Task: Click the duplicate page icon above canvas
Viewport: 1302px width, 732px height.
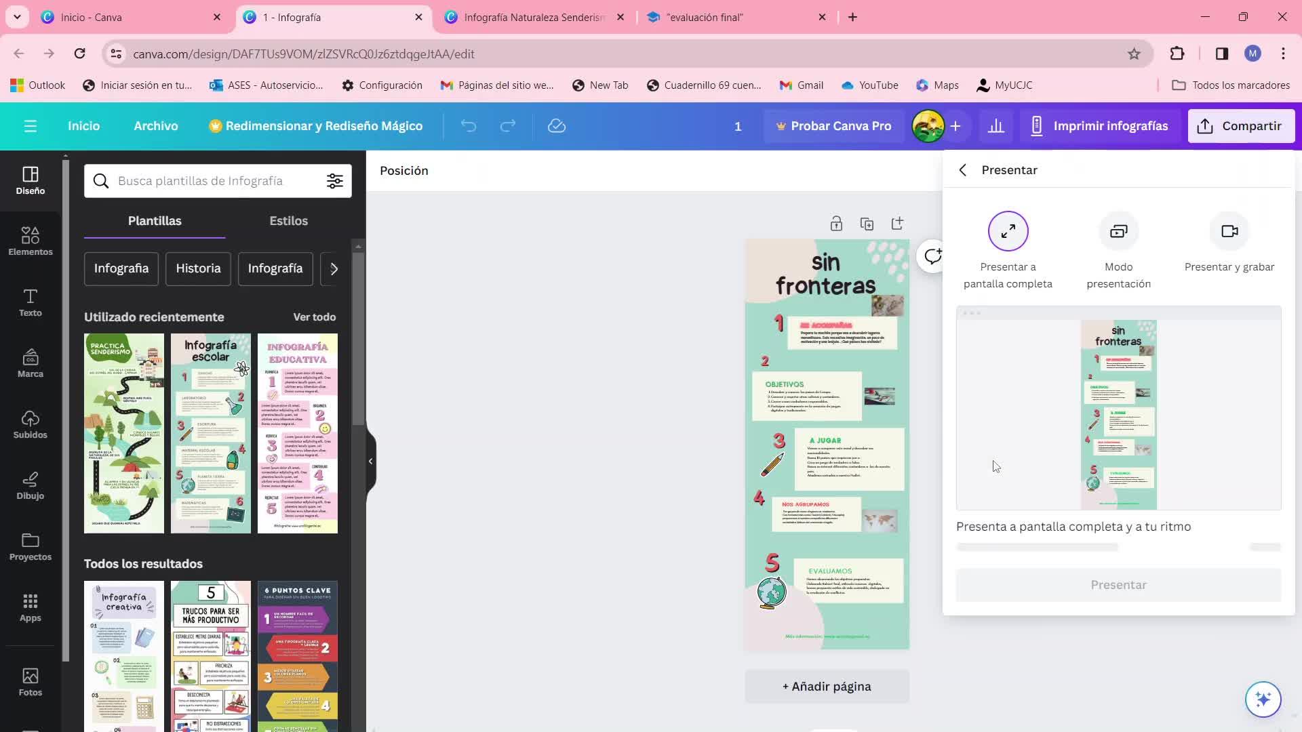Action: [x=867, y=224]
